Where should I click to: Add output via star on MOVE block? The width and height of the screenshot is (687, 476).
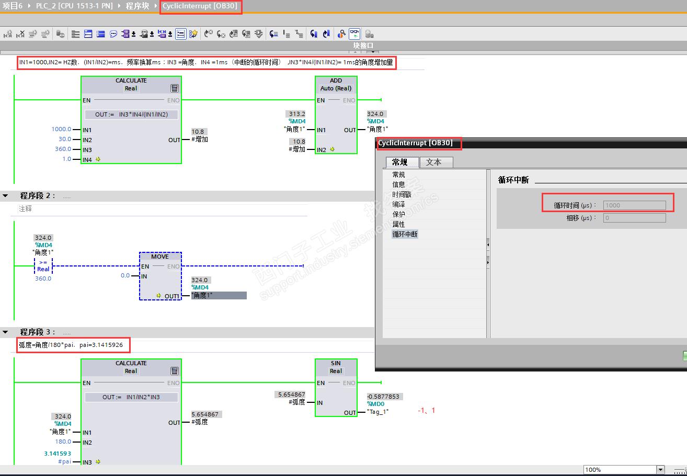pyautogui.click(x=159, y=296)
